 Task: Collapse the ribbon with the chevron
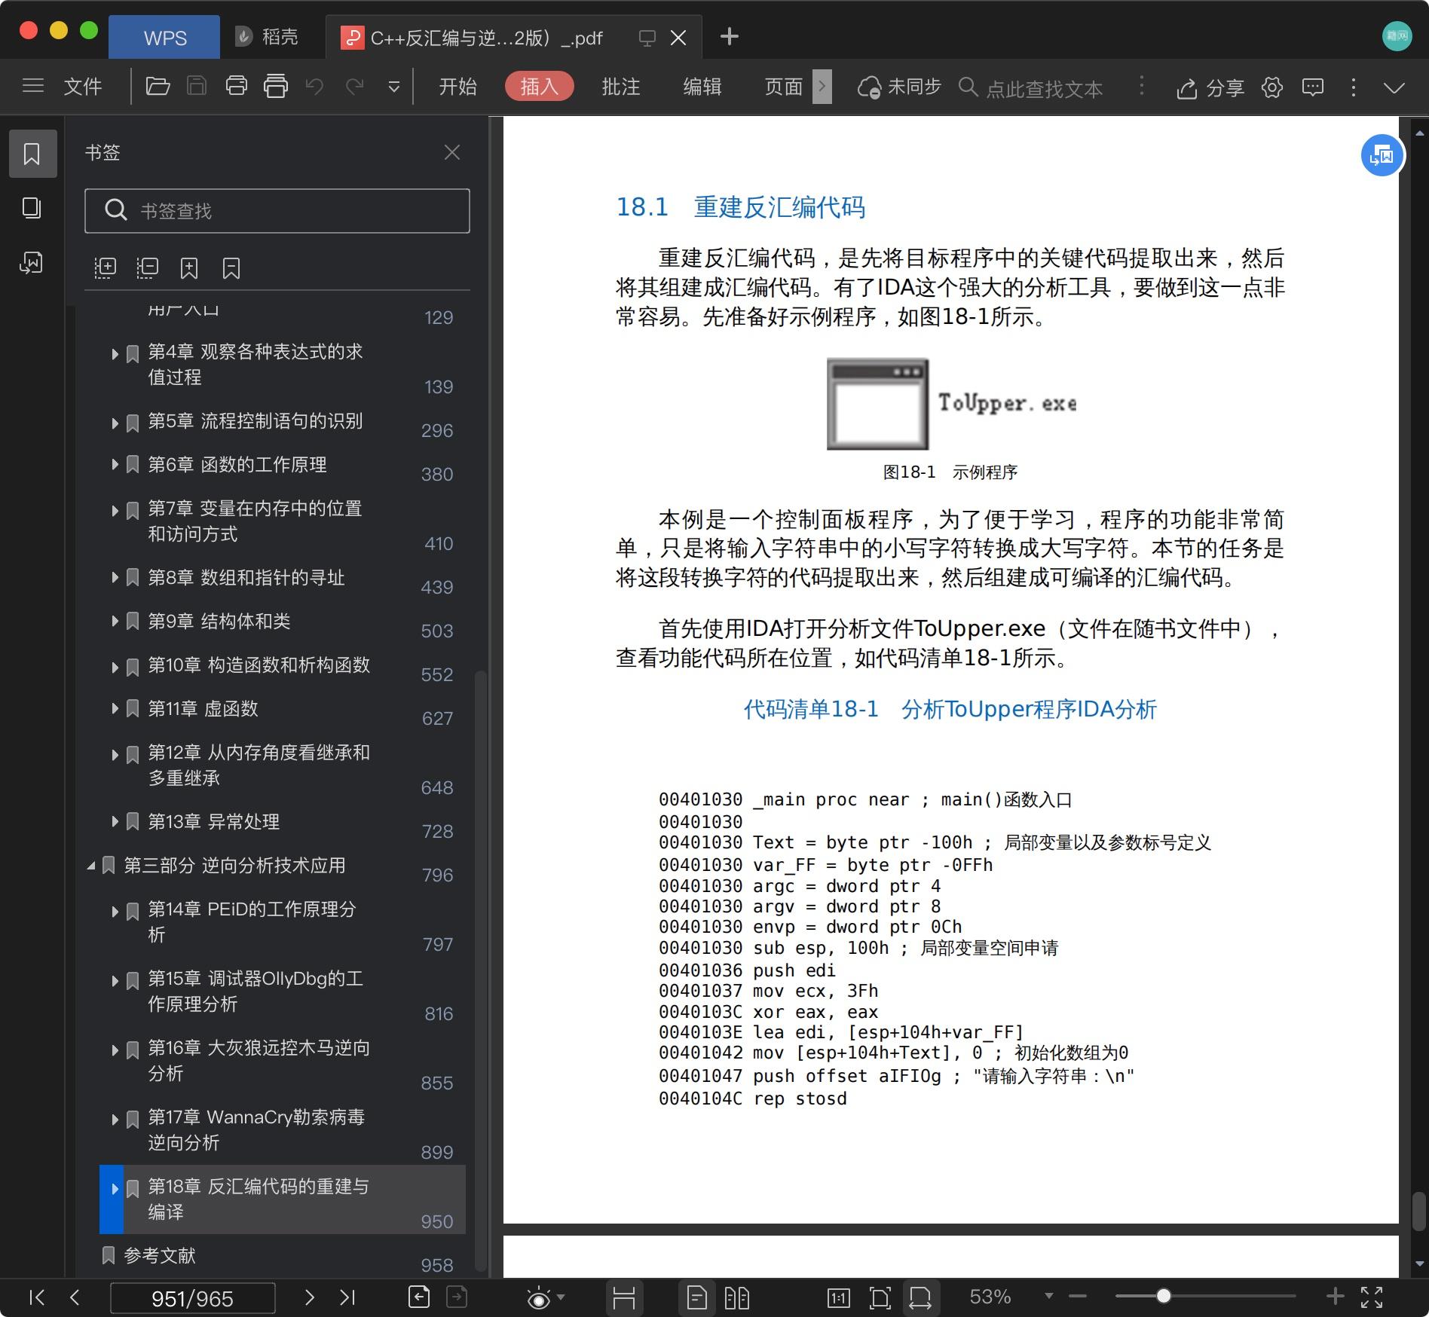pos(1394,87)
